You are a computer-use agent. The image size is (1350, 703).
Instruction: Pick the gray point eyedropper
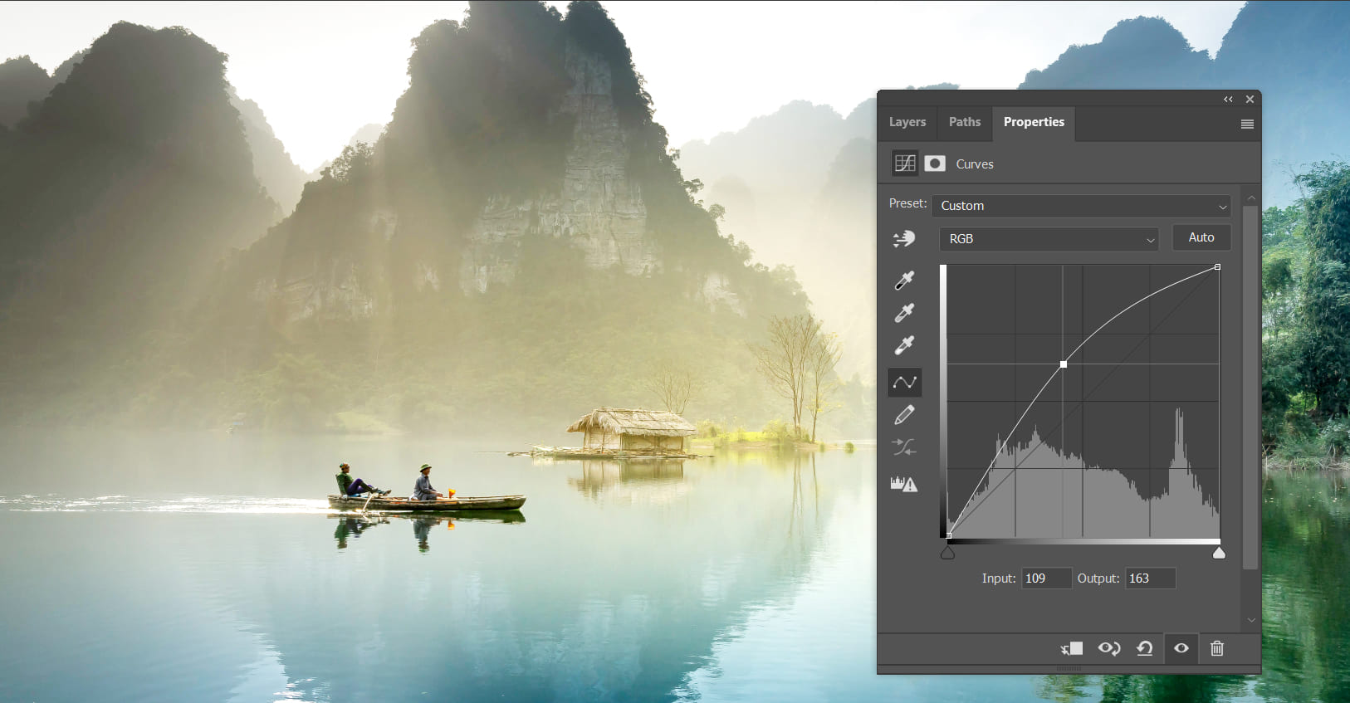(904, 313)
